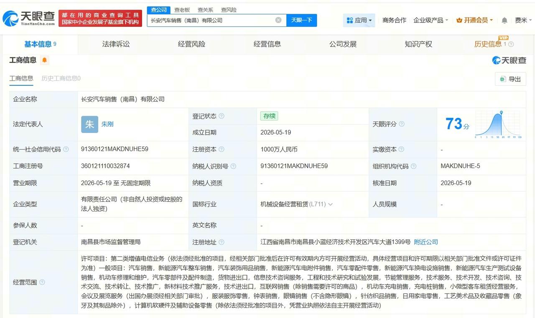The height and width of the screenshot is (318, 535).
Task: Click help icon beside 实缴资本
Action: pos(402,149)
